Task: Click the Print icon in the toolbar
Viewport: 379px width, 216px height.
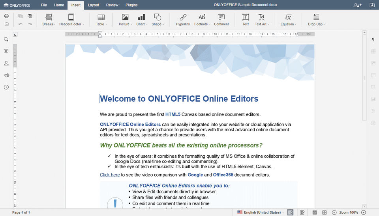Action: 7,16
